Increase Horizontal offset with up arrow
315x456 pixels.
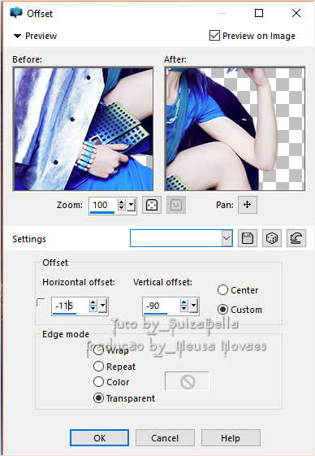point(93,302)
